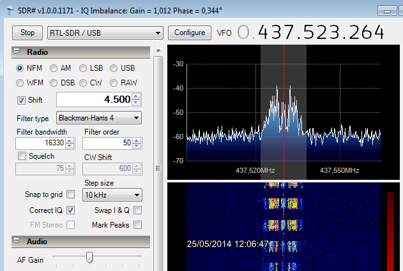Disable the Shift checkbox

pyautogui.click(x=22, y=99)
